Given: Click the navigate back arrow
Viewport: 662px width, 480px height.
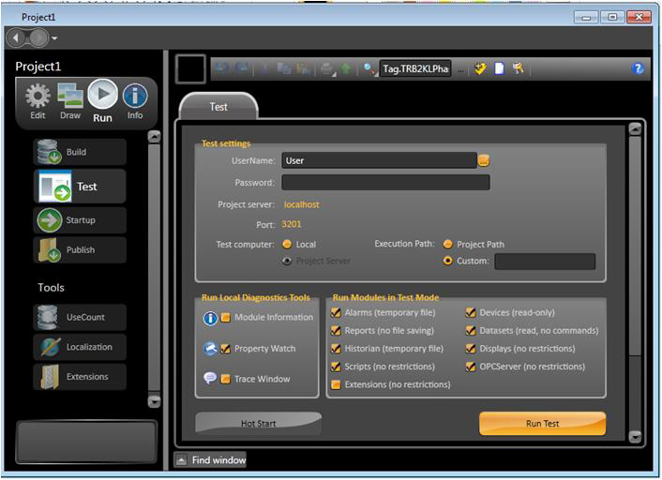Looking at the screenshot, I should point(17,37).
